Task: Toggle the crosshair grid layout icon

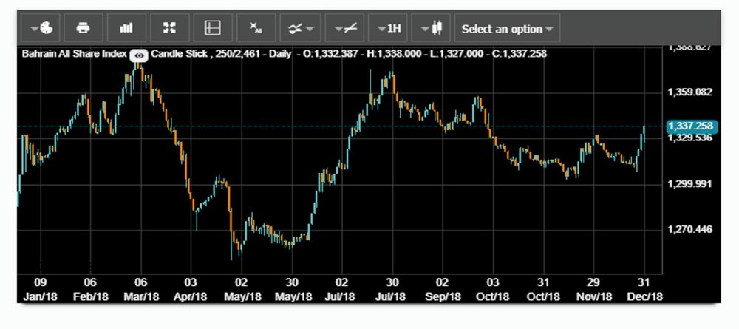Action: 213,28
